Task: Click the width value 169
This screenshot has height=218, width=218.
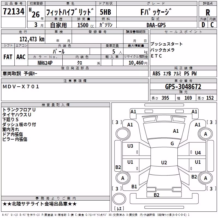Action: pos(188,98)
